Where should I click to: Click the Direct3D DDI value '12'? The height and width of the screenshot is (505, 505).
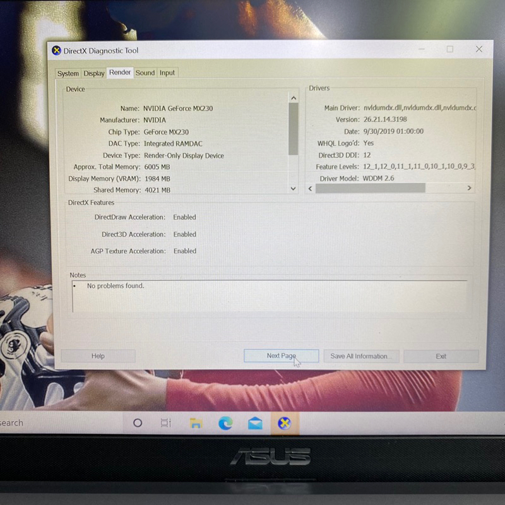[x=367, y=155]
